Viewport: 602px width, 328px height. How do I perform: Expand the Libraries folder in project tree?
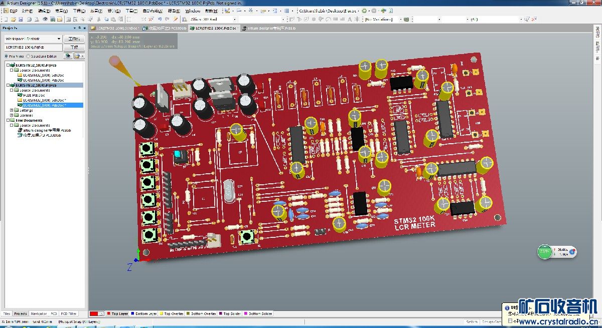(x=12, y=115)
